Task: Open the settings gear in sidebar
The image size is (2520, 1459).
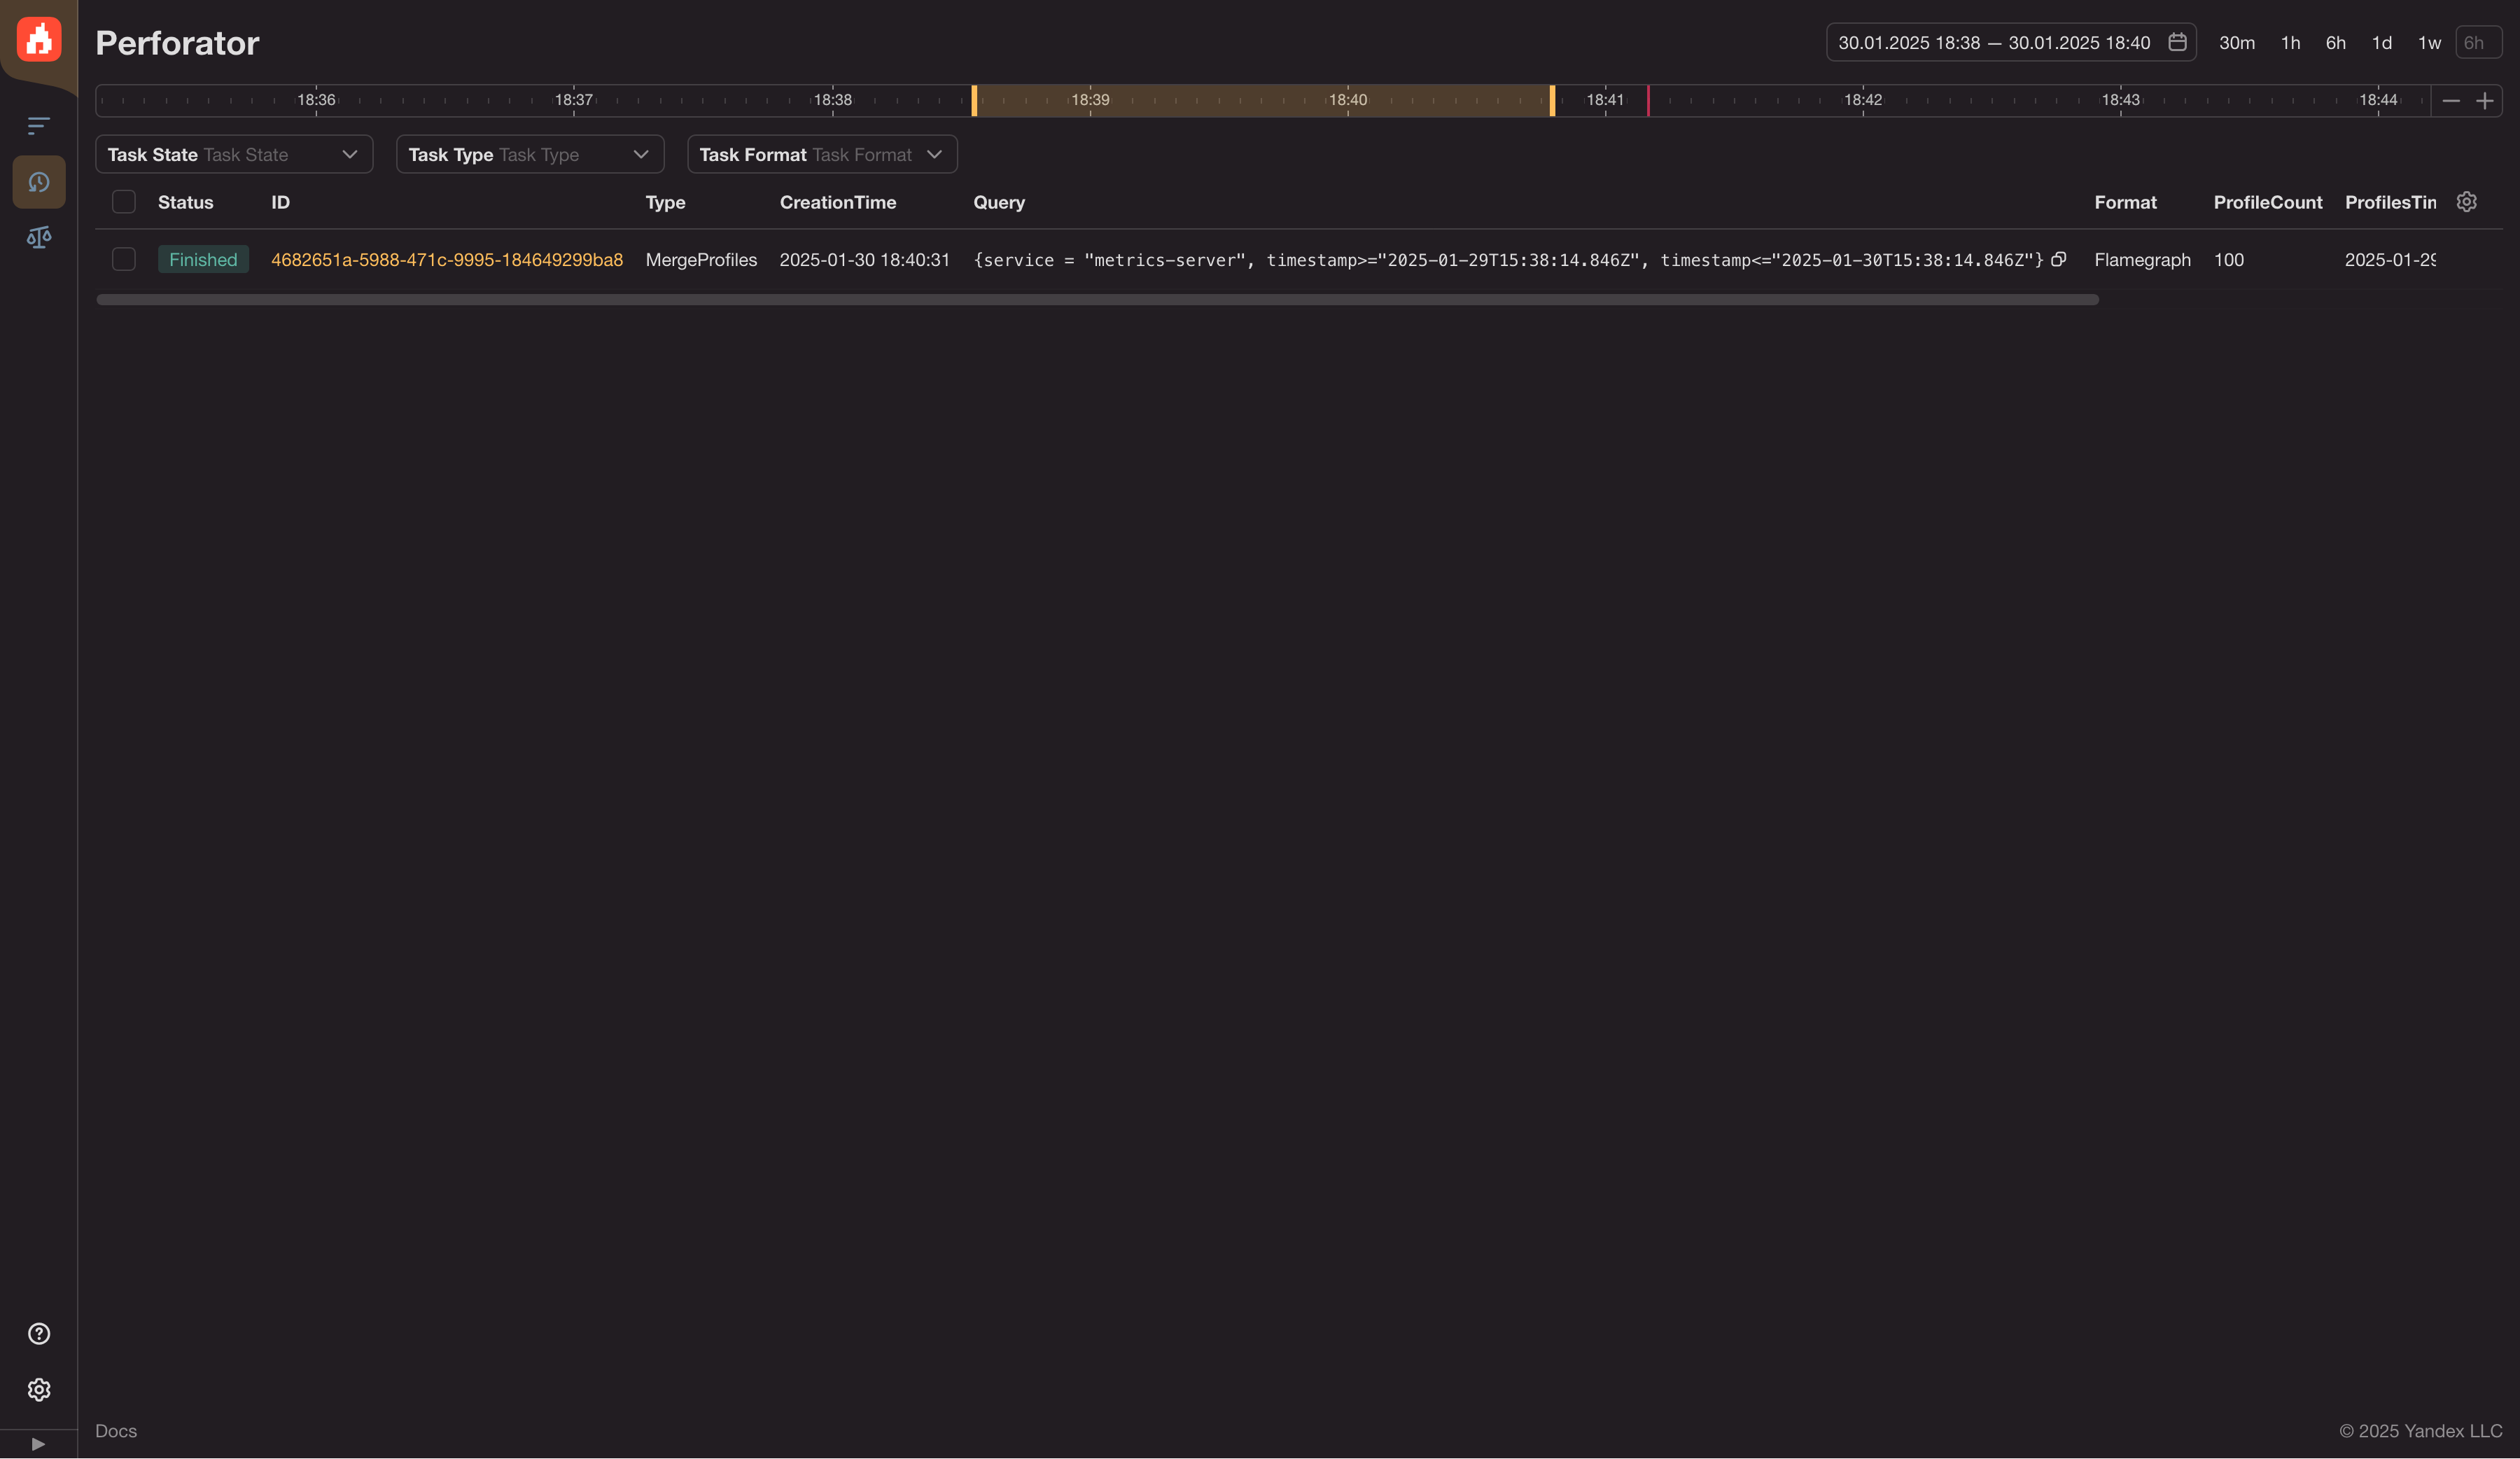Action: 38,1389
